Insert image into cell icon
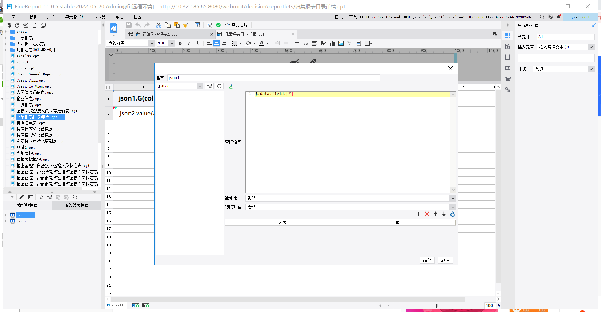This screenshot has height=312, width=601. pos(341,43)
